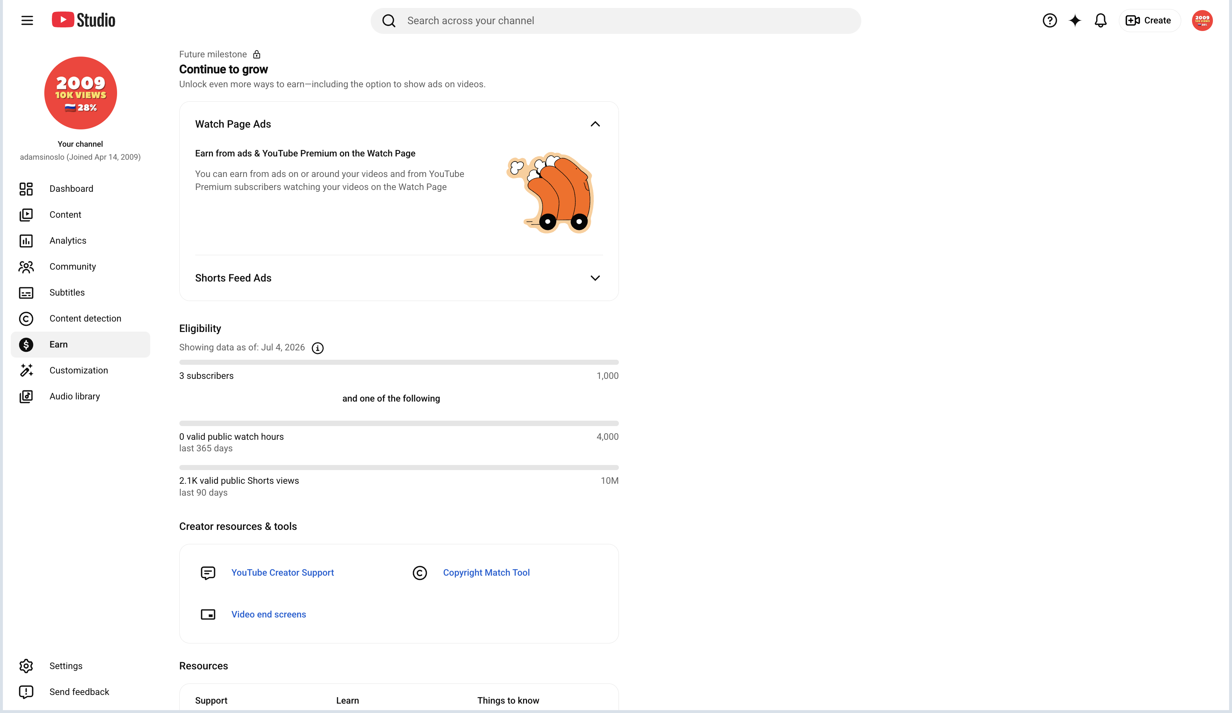Open the Copyright Match Tool link
The width and height of the screenshot is (1232, 713).
tap(486, 572)
